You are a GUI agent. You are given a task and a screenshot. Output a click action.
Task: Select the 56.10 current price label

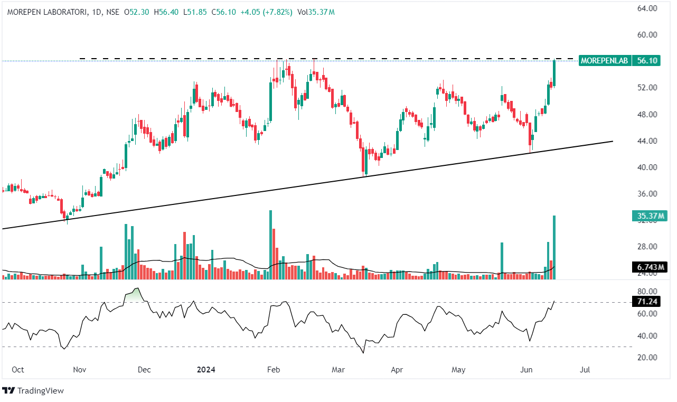coord(647,61)
